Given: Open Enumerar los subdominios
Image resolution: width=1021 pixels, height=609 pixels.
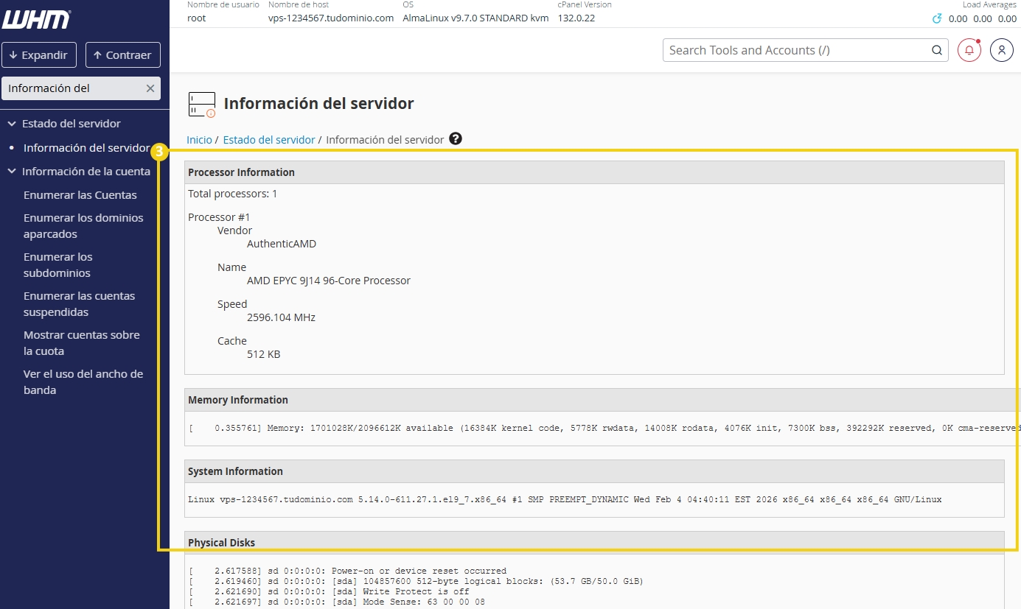Looking at the screenshot, I should pyautogui.click(x=58, y=264).
